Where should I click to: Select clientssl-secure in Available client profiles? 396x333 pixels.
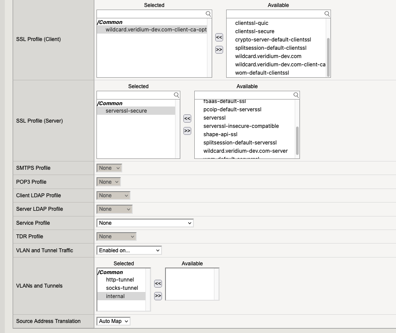pyautogui.click(x=255, y=31)
